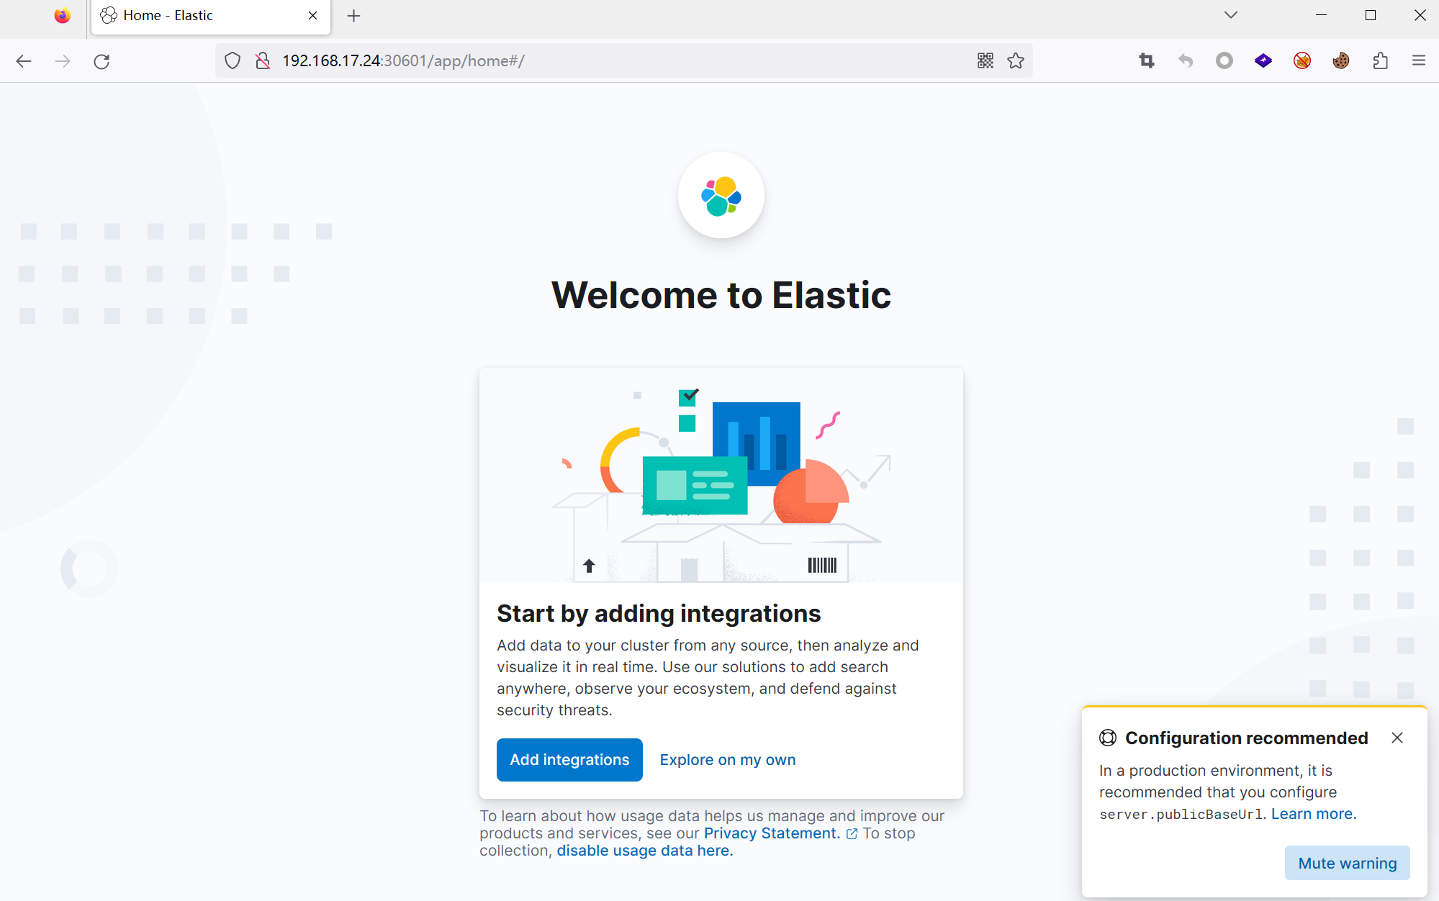
Task: Open Firefox hamburger application menu
Action: pyautogui.click(x=1418, y=60)
